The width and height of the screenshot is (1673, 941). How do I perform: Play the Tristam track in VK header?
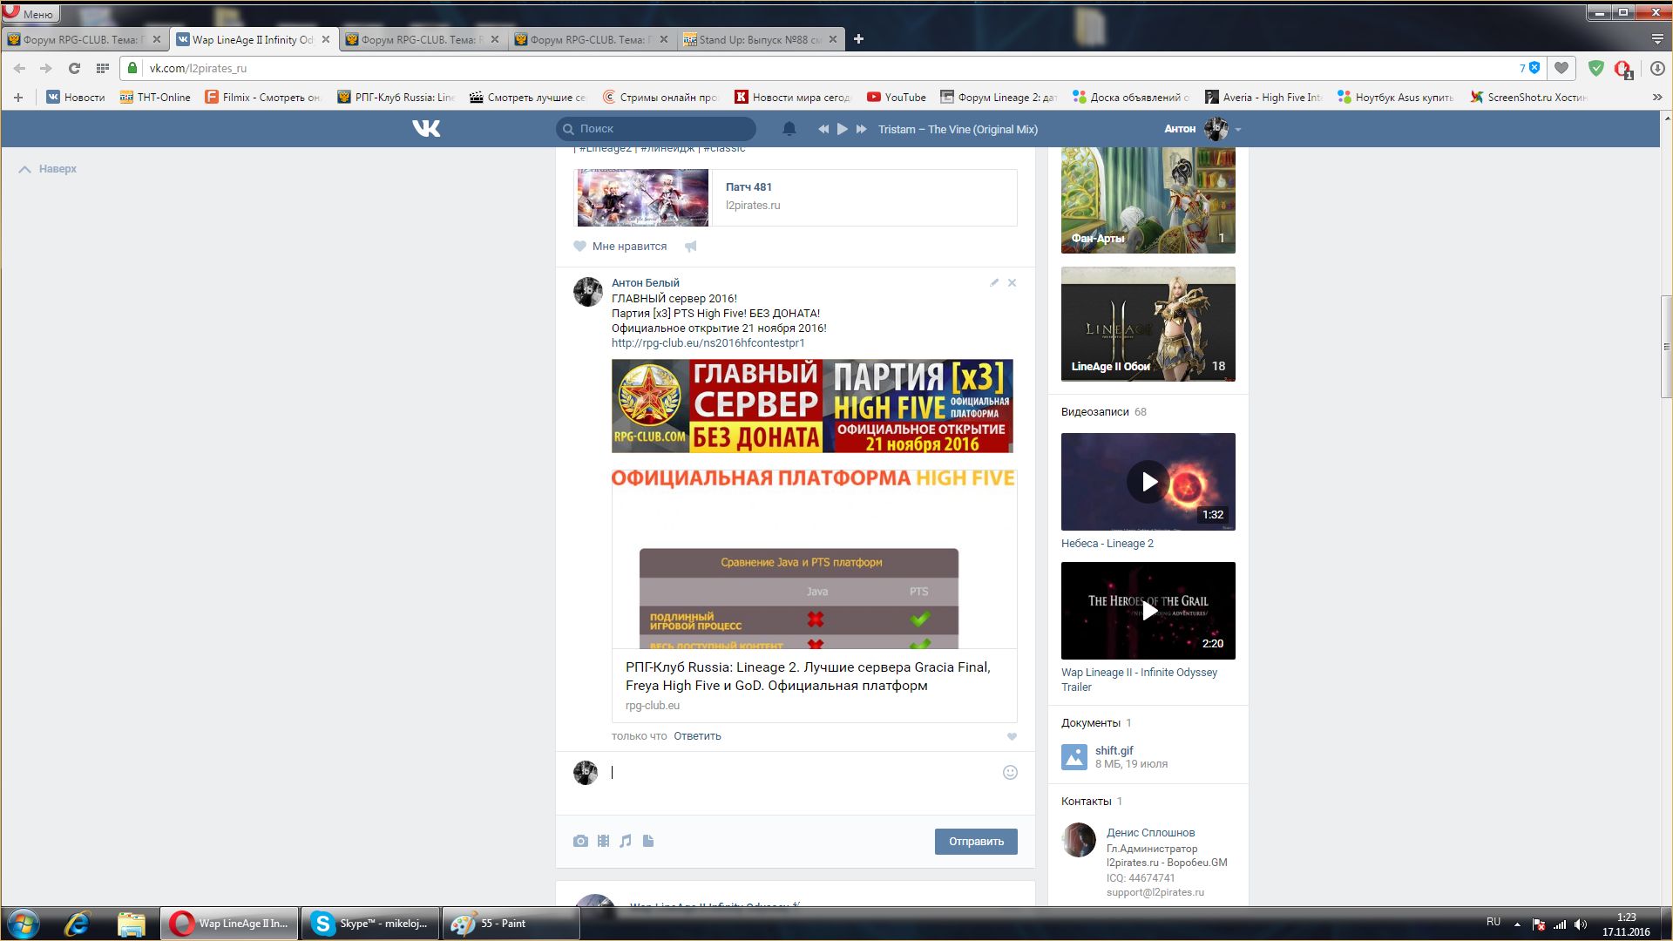843,129
